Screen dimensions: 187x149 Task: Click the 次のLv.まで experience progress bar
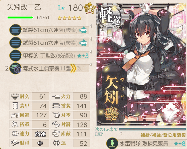click(x=152, y=129)
